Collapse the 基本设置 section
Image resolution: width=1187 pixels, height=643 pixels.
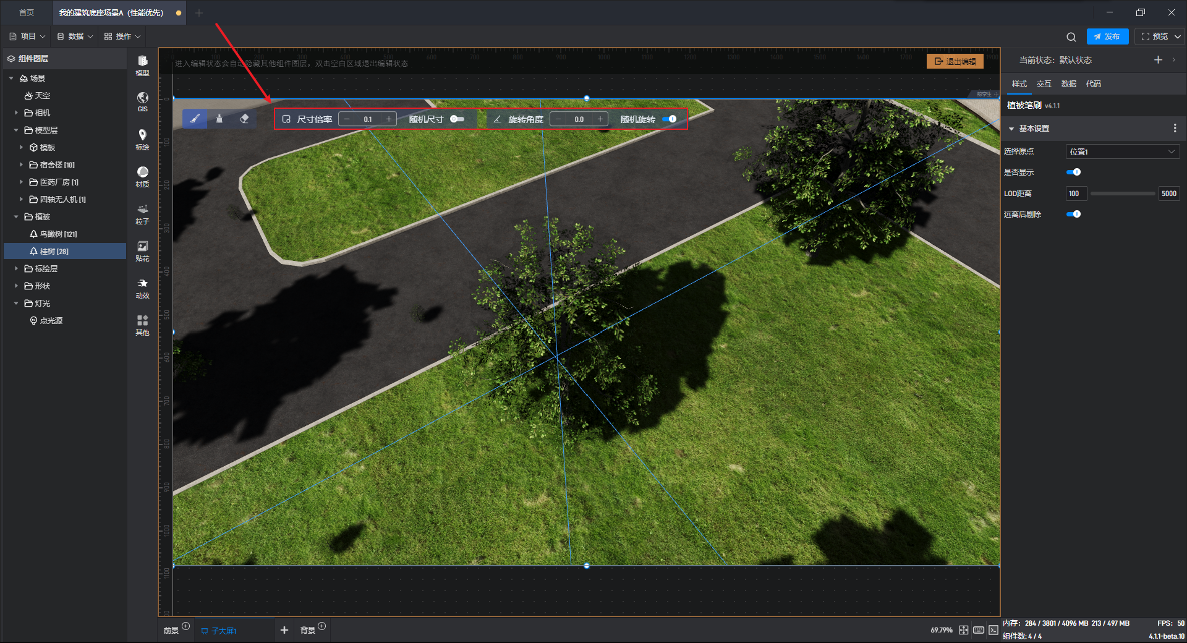point(1012,129)
